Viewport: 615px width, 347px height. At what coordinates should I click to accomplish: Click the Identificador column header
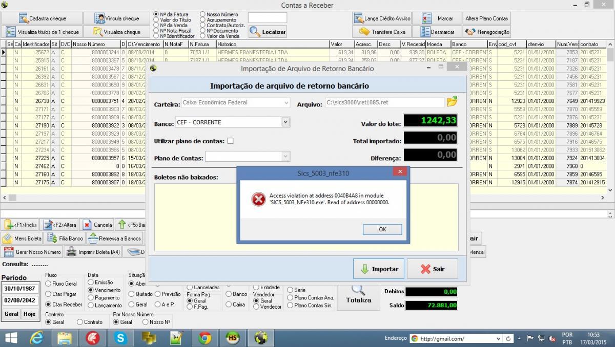click(36, 44)
